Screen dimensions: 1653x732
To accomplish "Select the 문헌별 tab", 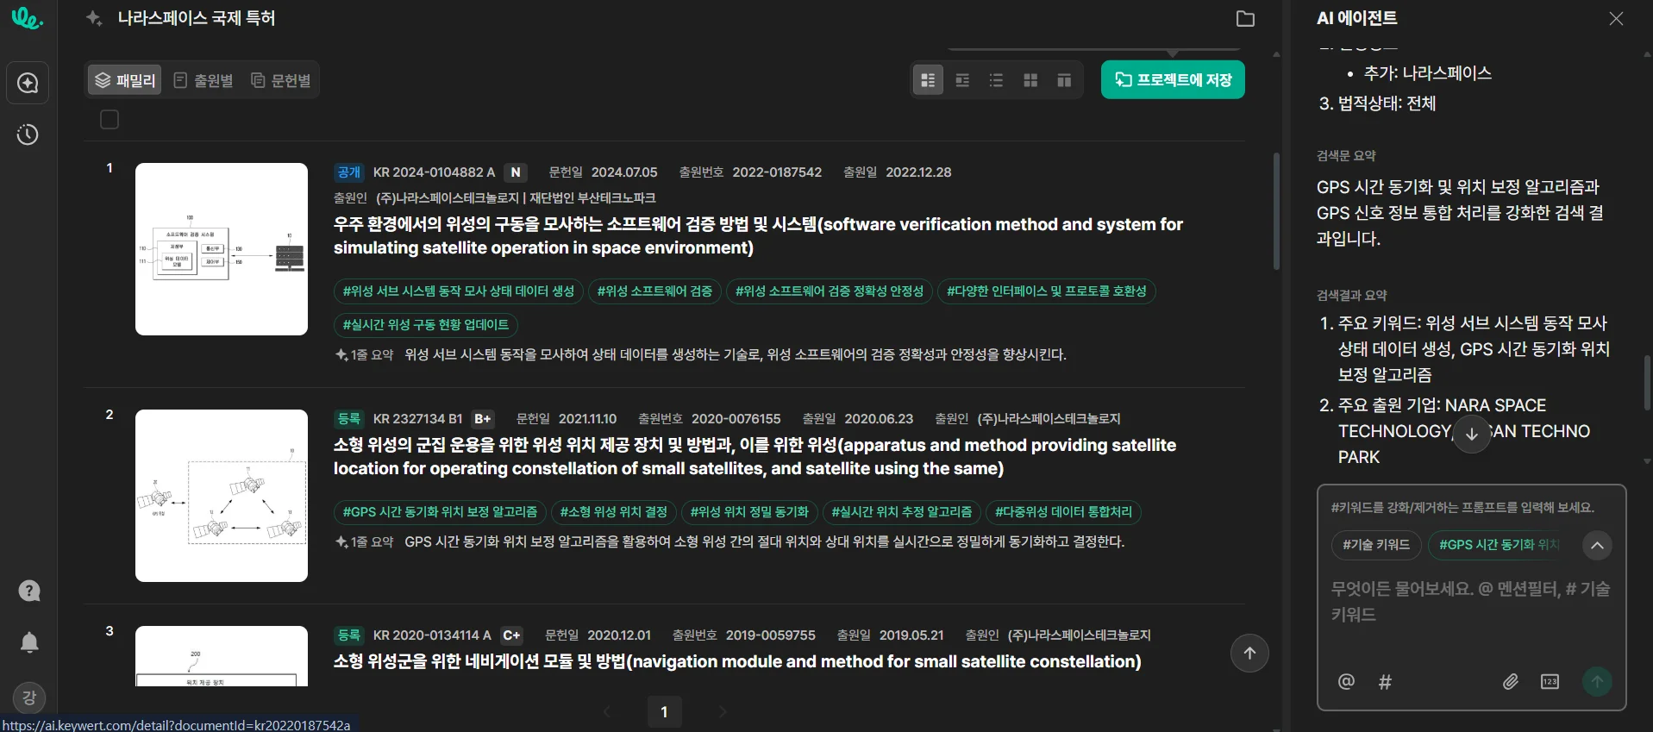I will (280, 80).
